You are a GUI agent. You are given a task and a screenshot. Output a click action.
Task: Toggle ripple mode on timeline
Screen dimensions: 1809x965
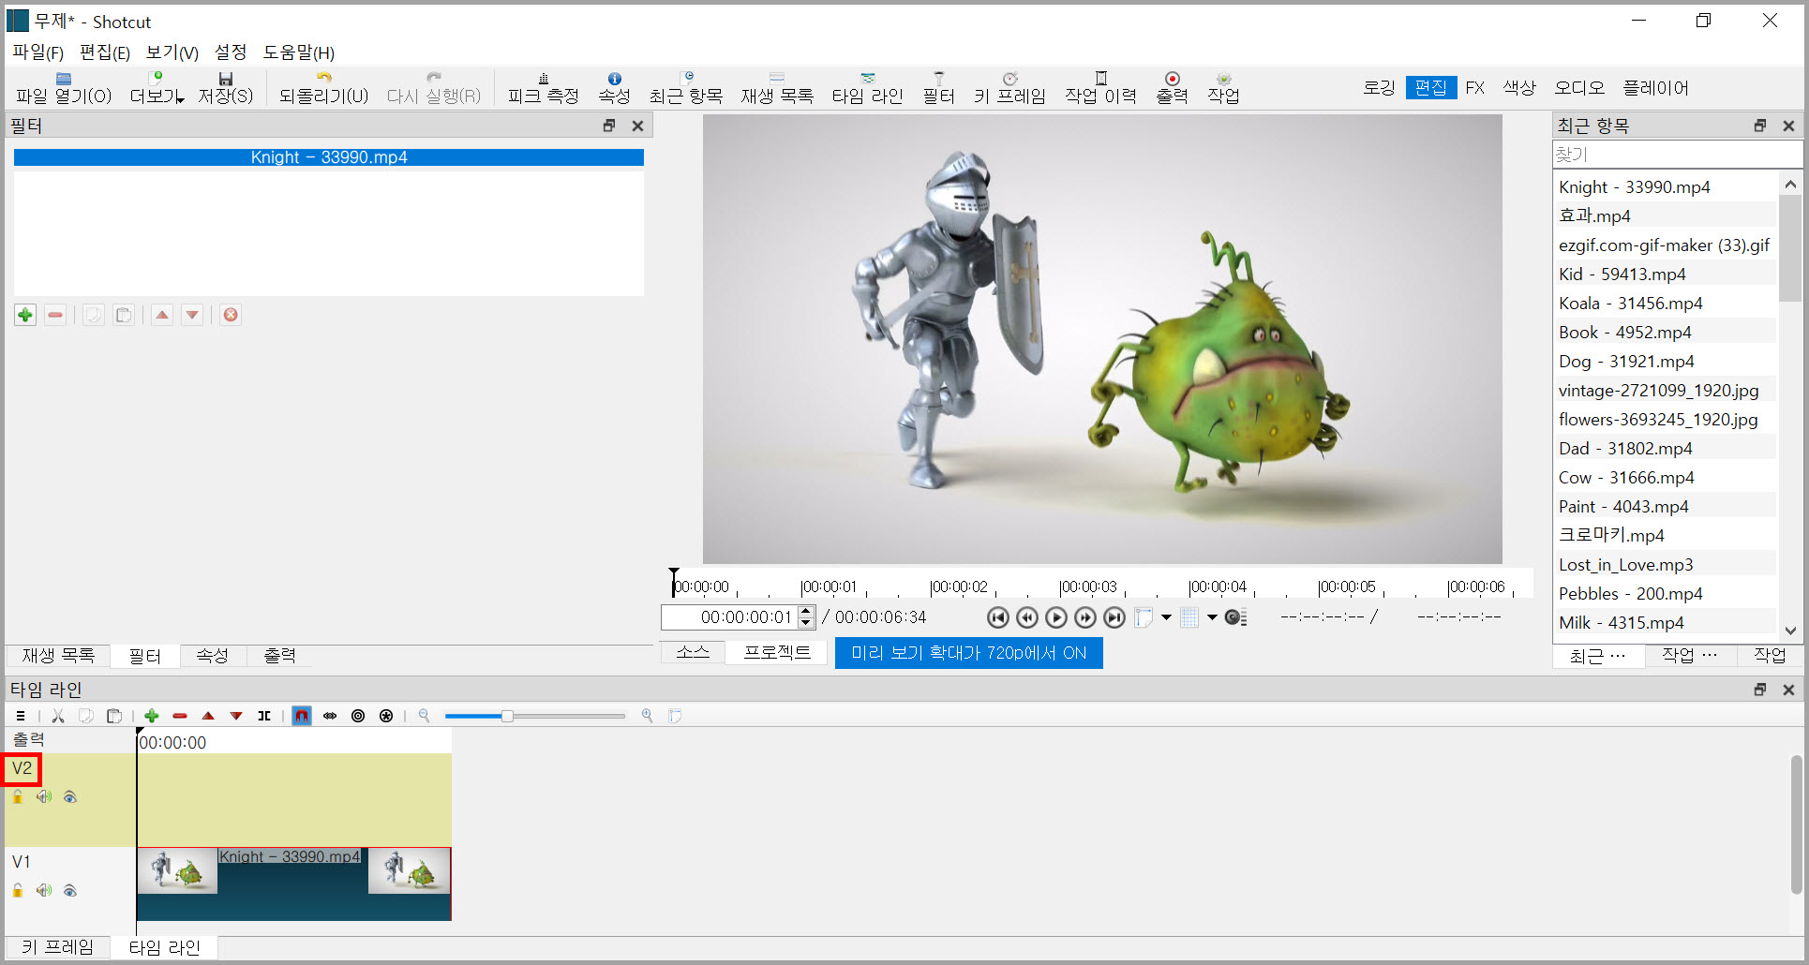[x=358, y=716]
